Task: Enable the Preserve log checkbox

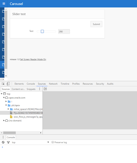Action: (x=53, y=142)
